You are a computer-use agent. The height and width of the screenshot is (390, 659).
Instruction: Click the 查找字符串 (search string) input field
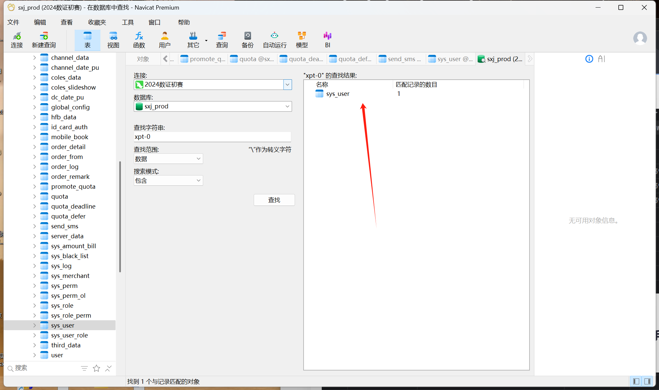click(212, 137)
